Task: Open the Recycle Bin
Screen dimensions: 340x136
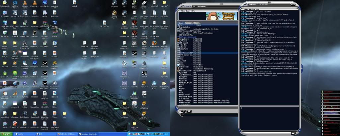Action: click(5, 34)
